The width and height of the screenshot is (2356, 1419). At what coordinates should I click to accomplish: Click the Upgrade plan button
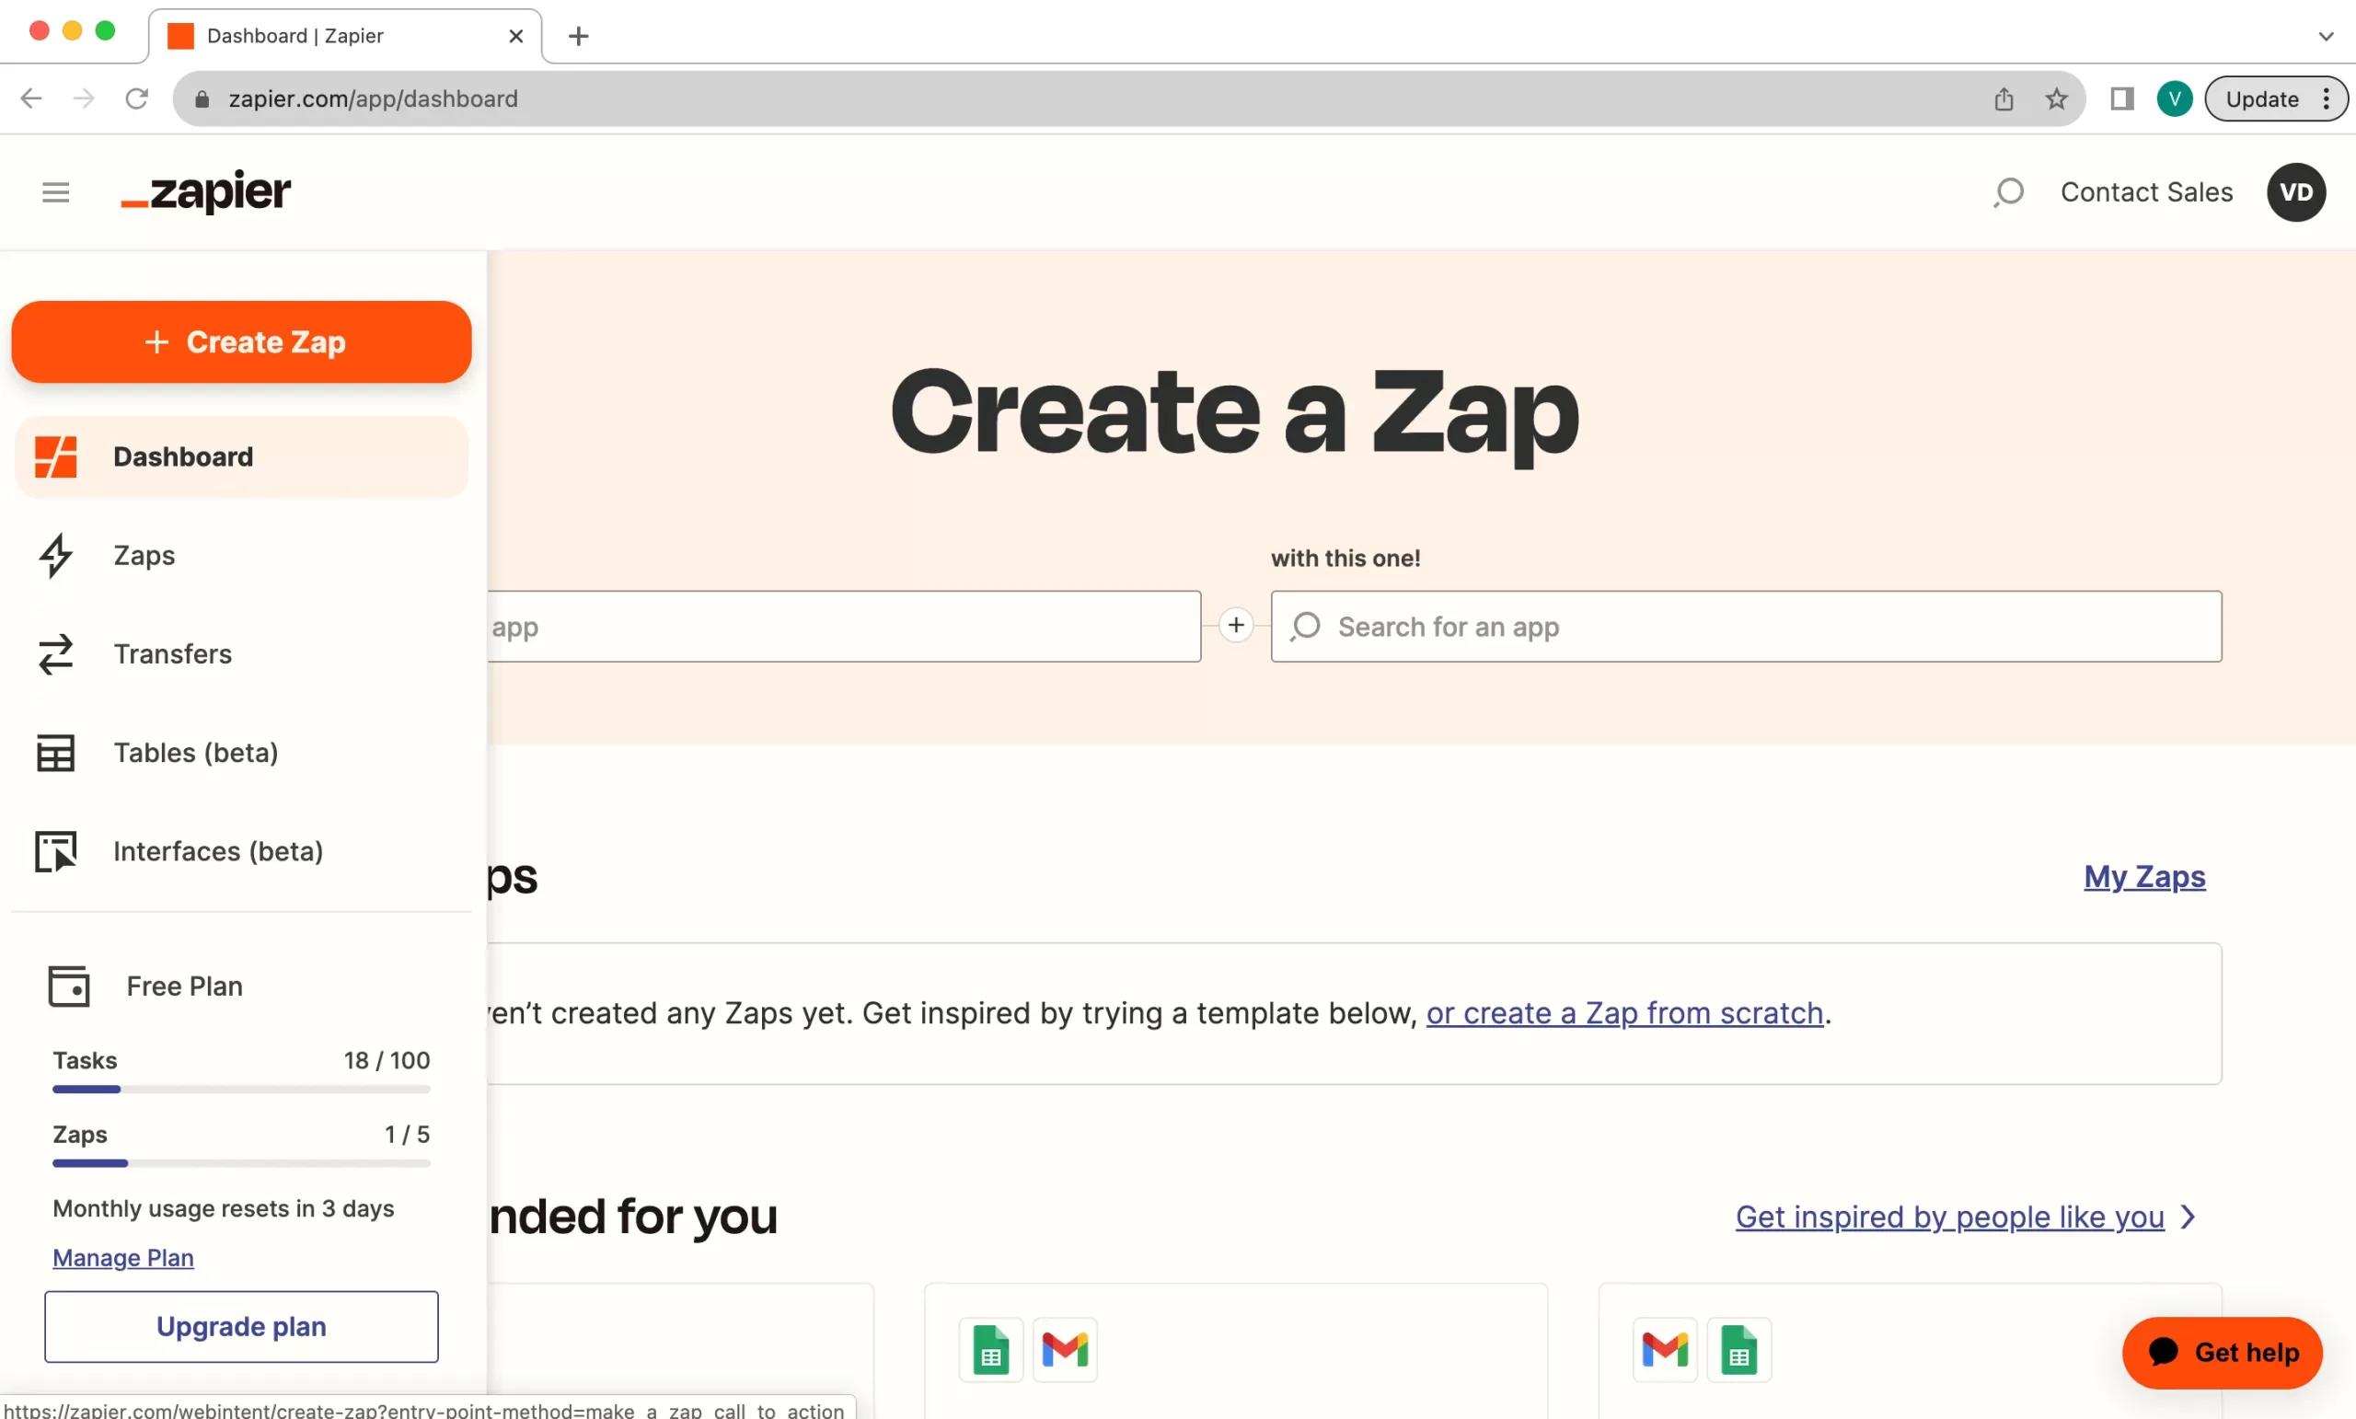241,1326
